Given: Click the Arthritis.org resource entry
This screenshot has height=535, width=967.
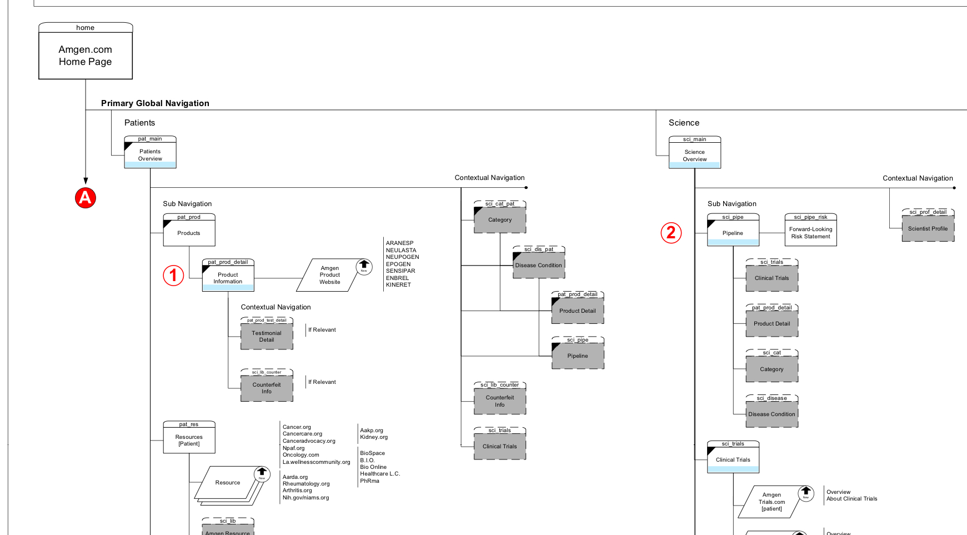Looking at the screenshot, I should (x=297, y=491).
